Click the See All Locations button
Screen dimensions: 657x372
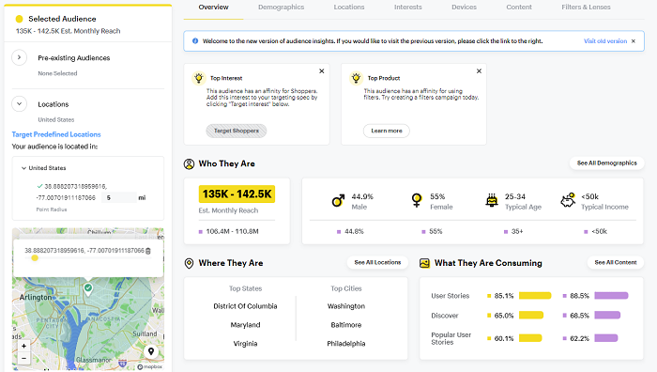point(377,262)
